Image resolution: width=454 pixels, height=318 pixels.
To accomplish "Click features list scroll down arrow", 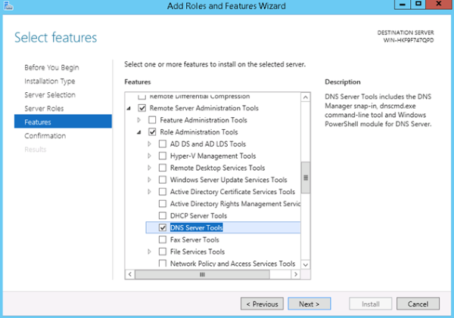I will point(306,264).
